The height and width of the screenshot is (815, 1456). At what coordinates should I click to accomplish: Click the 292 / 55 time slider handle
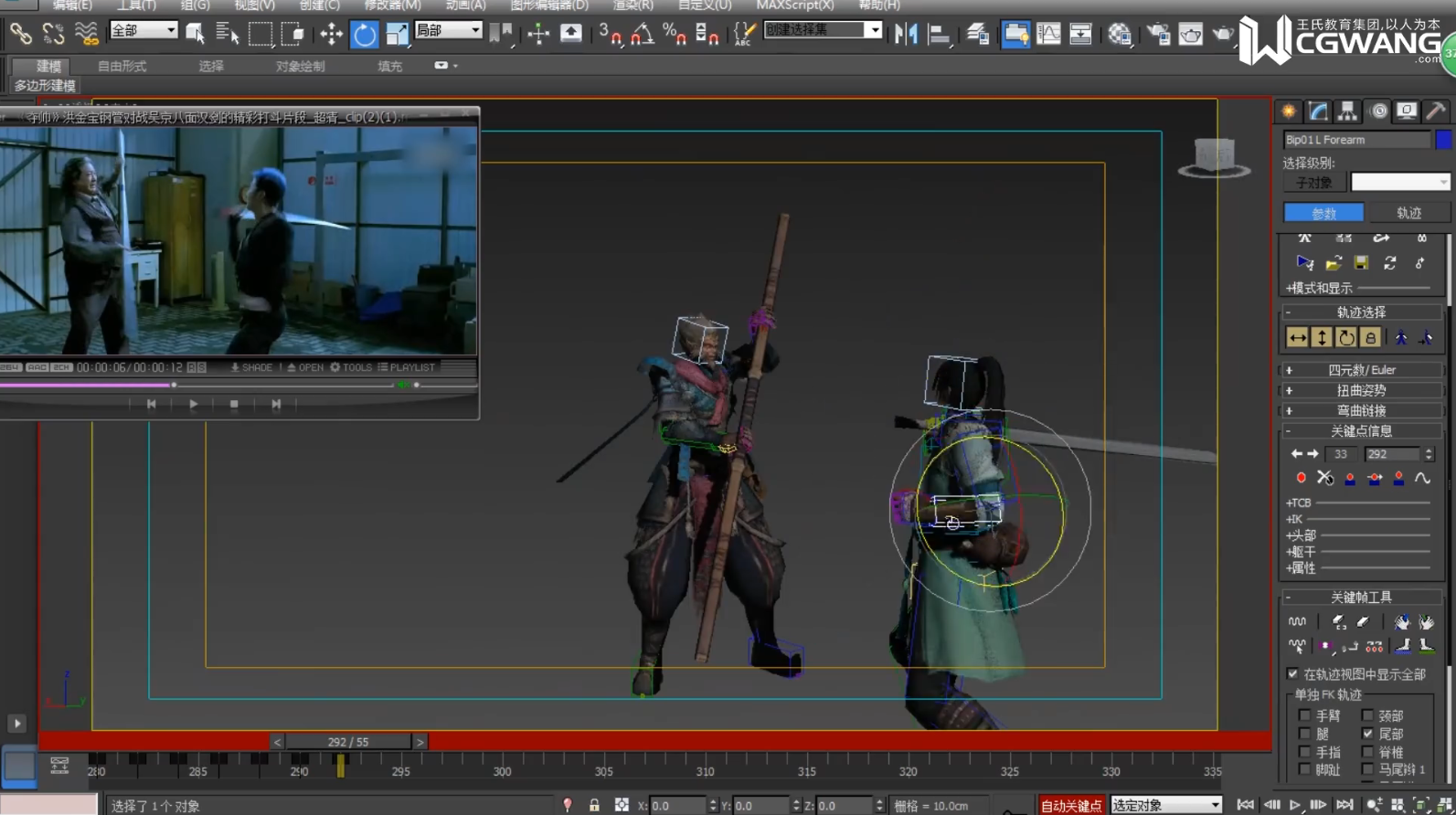(x=348, y=742)
